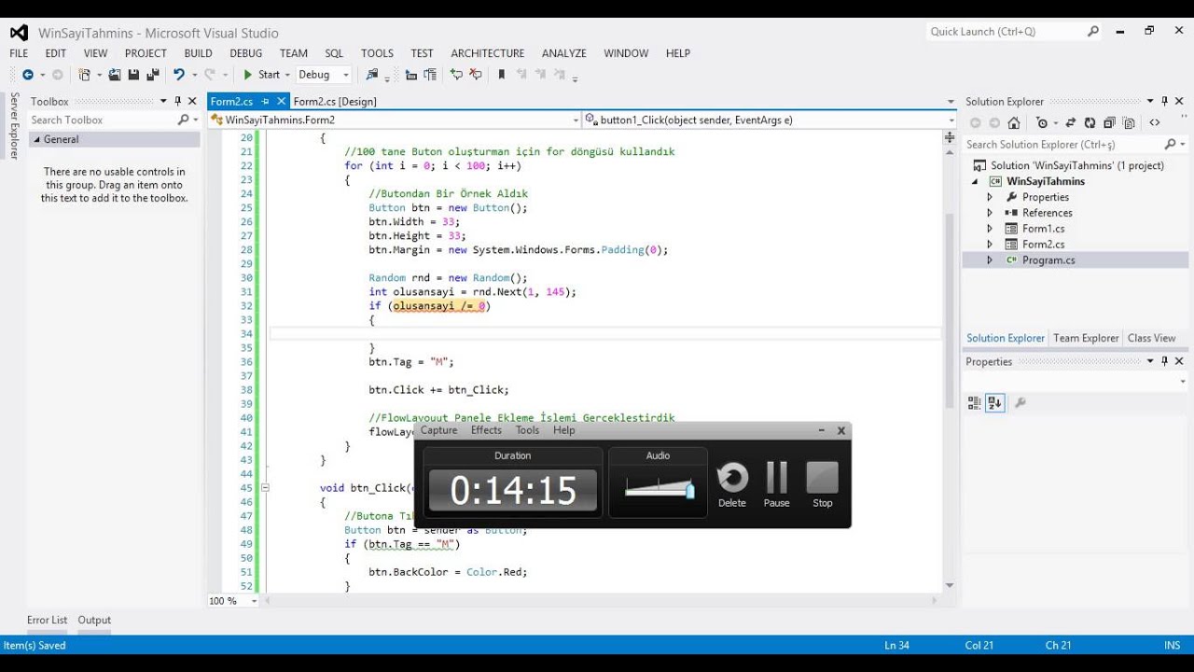
Task: Expand the References node
Action: coord(990,213)
